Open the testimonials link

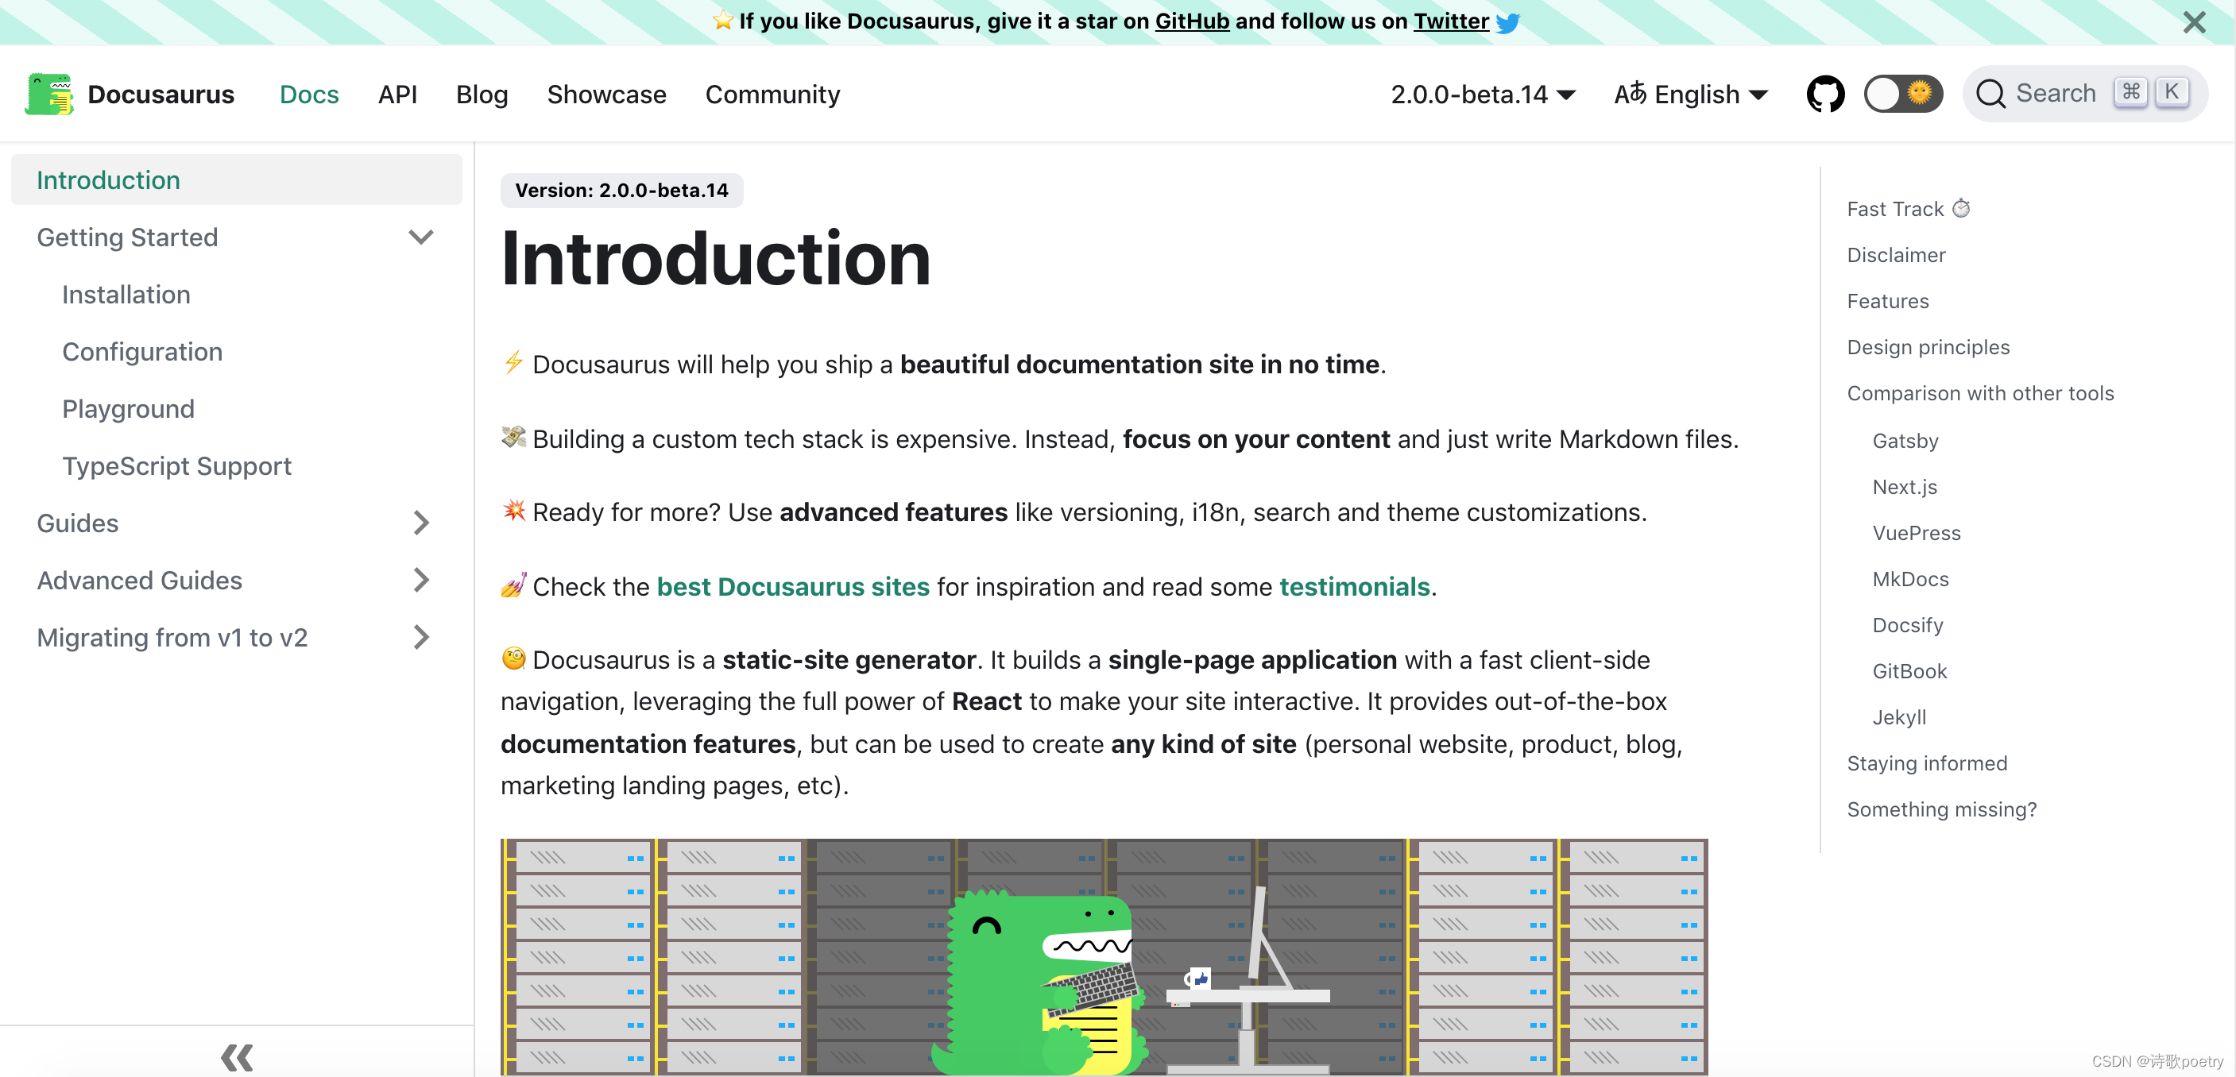pyautogui.click(x=1354, y=587)
